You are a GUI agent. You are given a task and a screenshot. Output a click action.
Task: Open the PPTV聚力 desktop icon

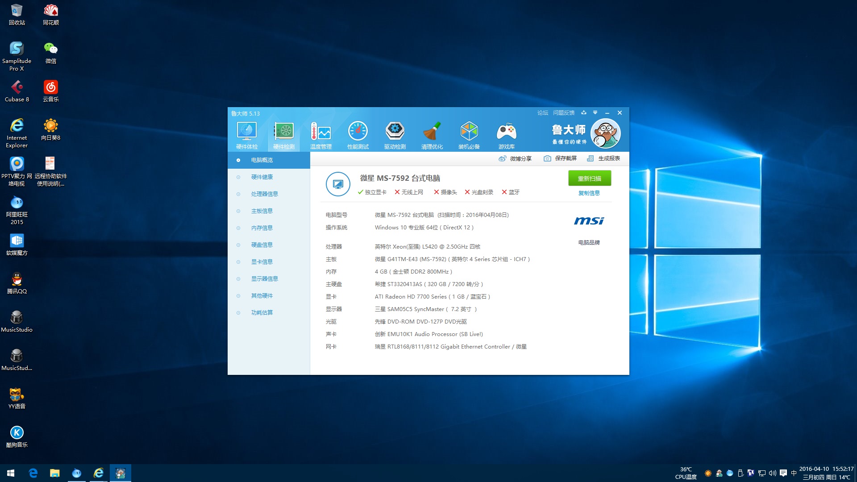[17, 171]
